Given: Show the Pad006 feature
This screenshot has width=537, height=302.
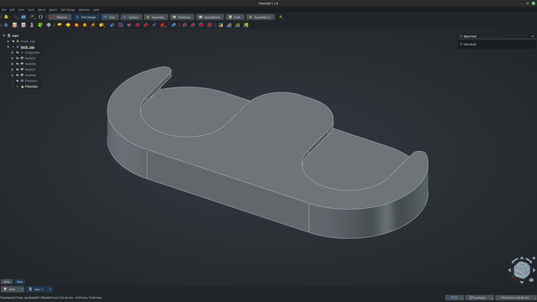Looking at the screenshot, I should click(18, 64).
